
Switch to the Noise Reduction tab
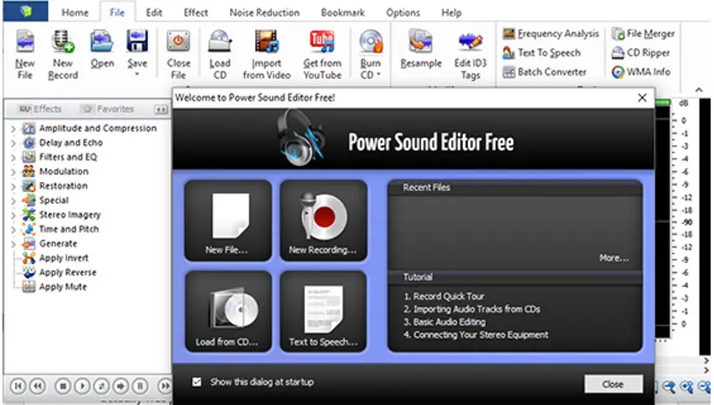[x=264, y=13]
